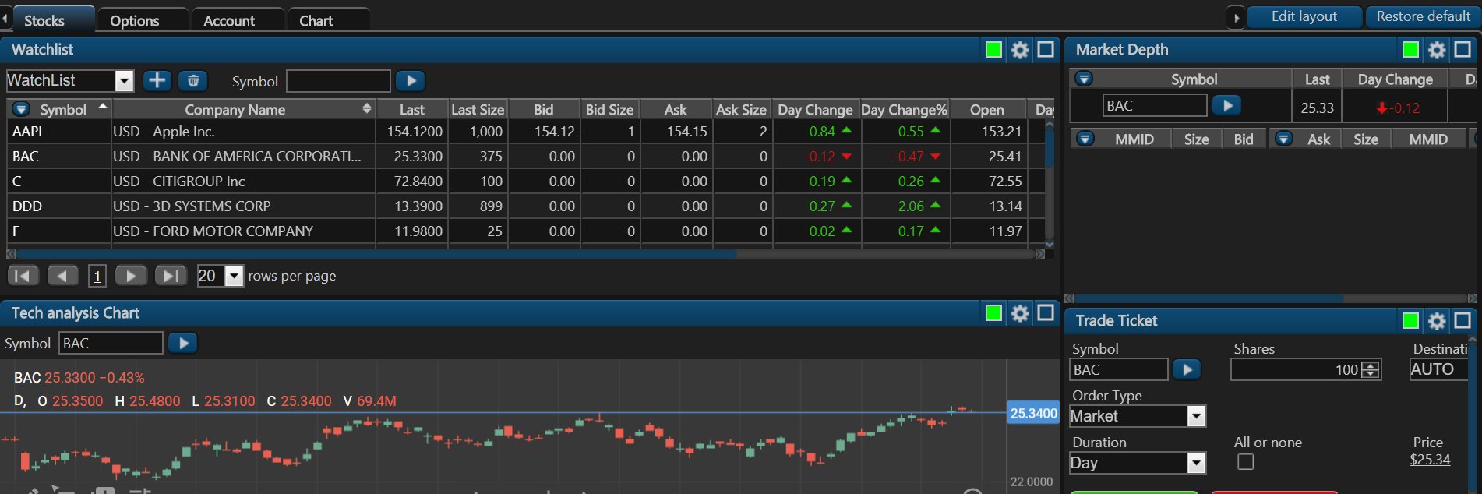
Task: Toggle the Watchlist green link indicator
Action: click(x=993, y=50)
